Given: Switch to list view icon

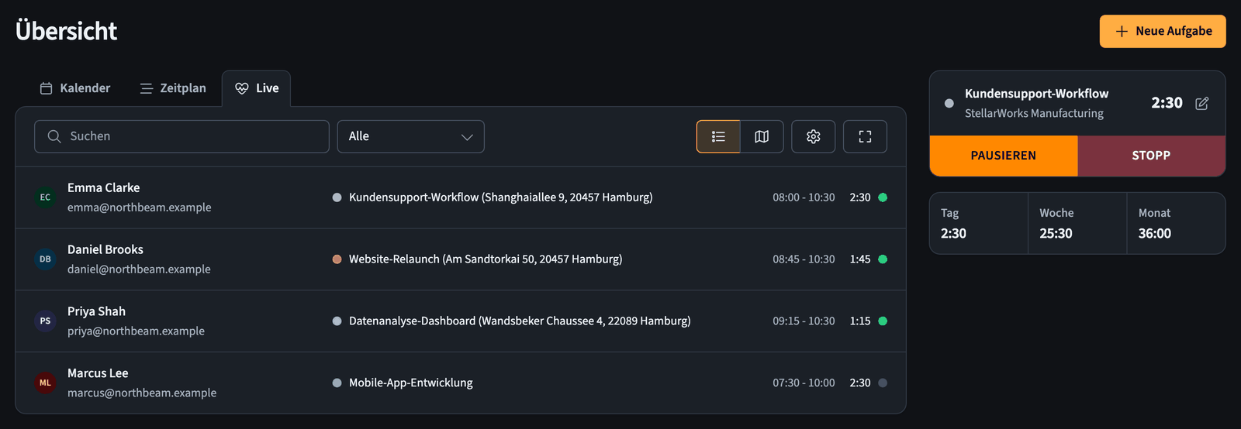Looking at the screenshot, I should coord(718,136).
